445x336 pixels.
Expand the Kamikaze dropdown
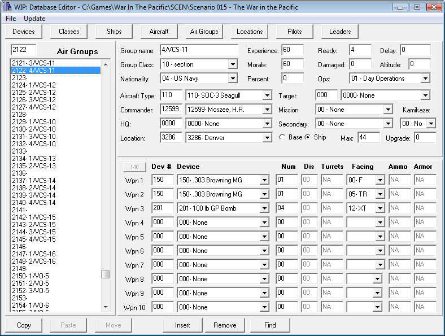(431, 124)
